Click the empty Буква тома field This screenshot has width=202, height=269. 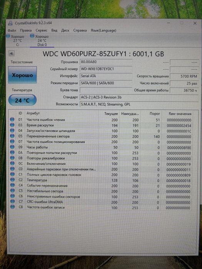pos(106,90)
